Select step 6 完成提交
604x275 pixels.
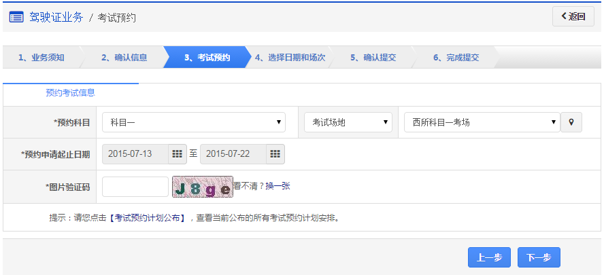(x=456, y=58)
